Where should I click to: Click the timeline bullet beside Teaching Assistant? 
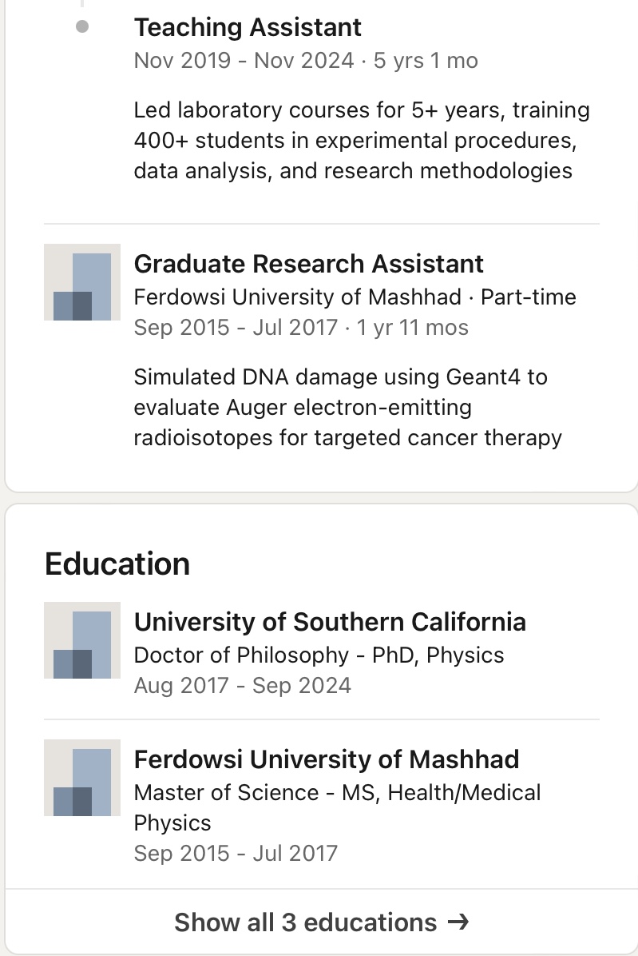[x=82, y=27]
